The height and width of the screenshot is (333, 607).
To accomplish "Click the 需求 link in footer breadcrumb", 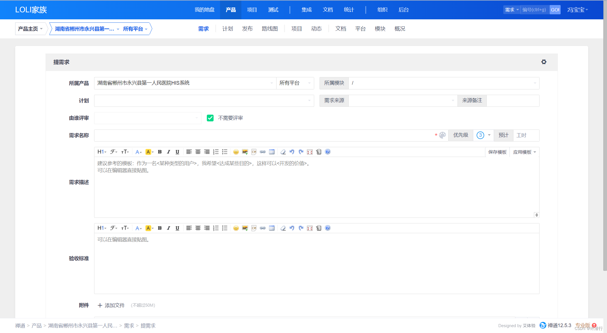I will click(129, 325).
